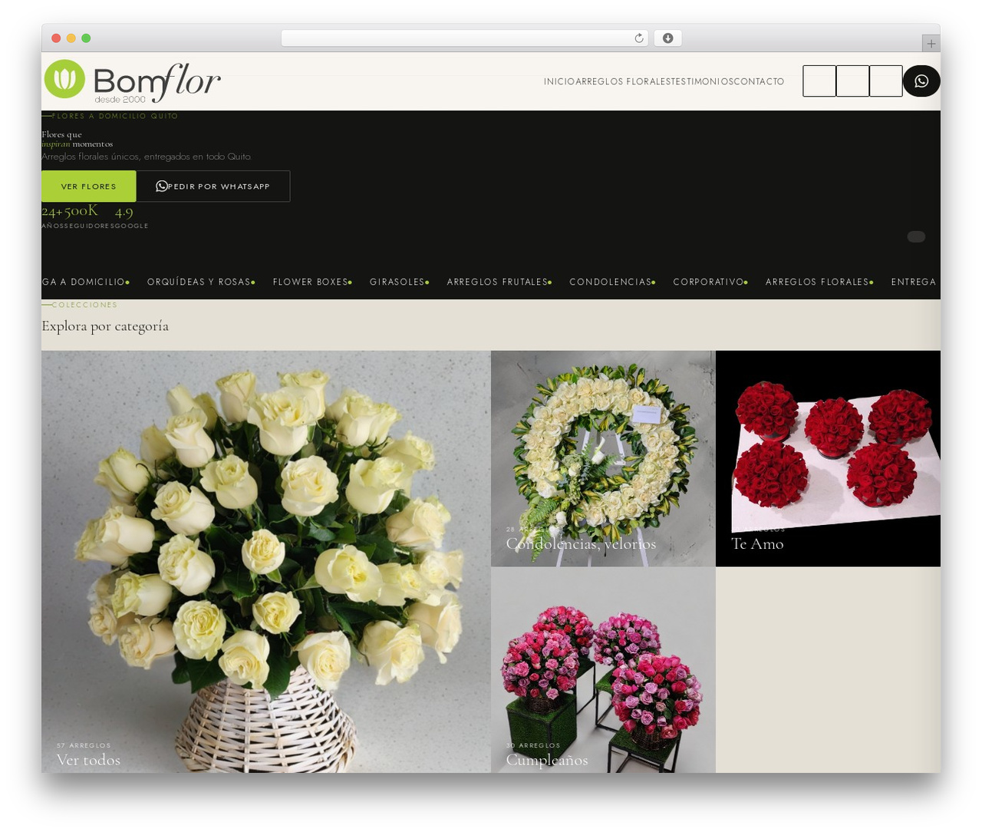Viewport: 982px width, 832px height.
Task: Click the 4.9 Google rating value
Action: point(124,211)
